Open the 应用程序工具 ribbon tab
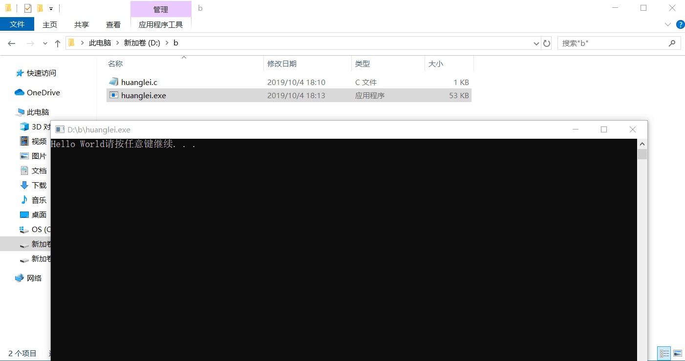685x361 pixels. click(x=161, y=25)
